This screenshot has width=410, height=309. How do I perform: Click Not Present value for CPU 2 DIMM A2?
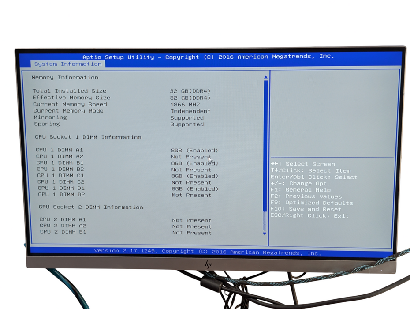click(x=192, y=226)
